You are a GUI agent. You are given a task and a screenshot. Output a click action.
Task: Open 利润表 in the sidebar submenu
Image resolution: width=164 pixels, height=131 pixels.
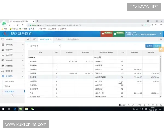pyautogui.click(x=8, y=87)
